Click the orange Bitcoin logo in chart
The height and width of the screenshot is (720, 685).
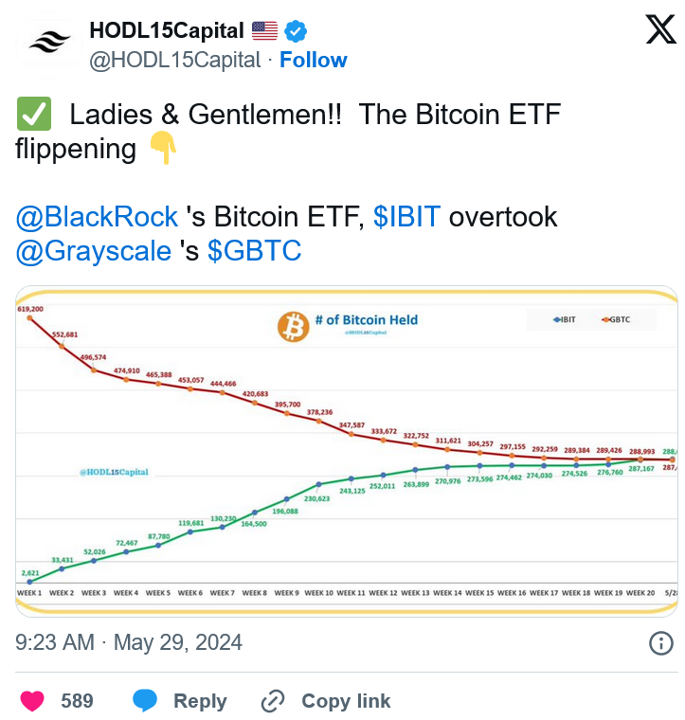coord(293,327)
